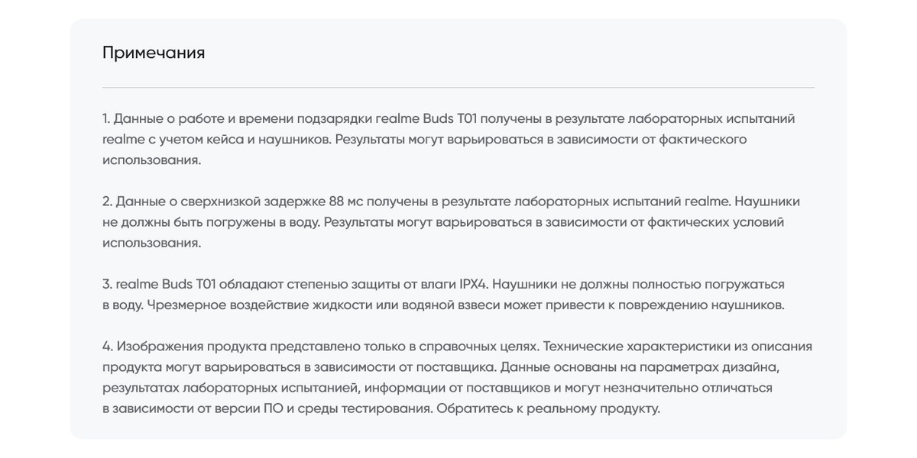Click note 3 about IPX4 water protection
917x458 pixels.
443,295
